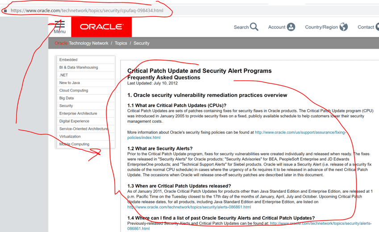
Task: Open the hamburger Menu icon
Action: (60, 24)
